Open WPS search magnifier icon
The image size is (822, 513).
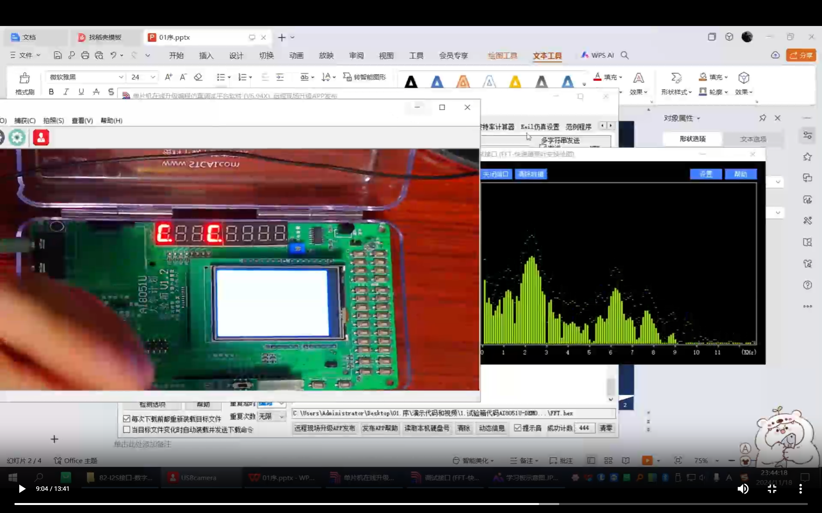pyautogui.click(x=625, y=55)
